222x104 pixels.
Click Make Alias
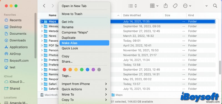click(84, 43)
